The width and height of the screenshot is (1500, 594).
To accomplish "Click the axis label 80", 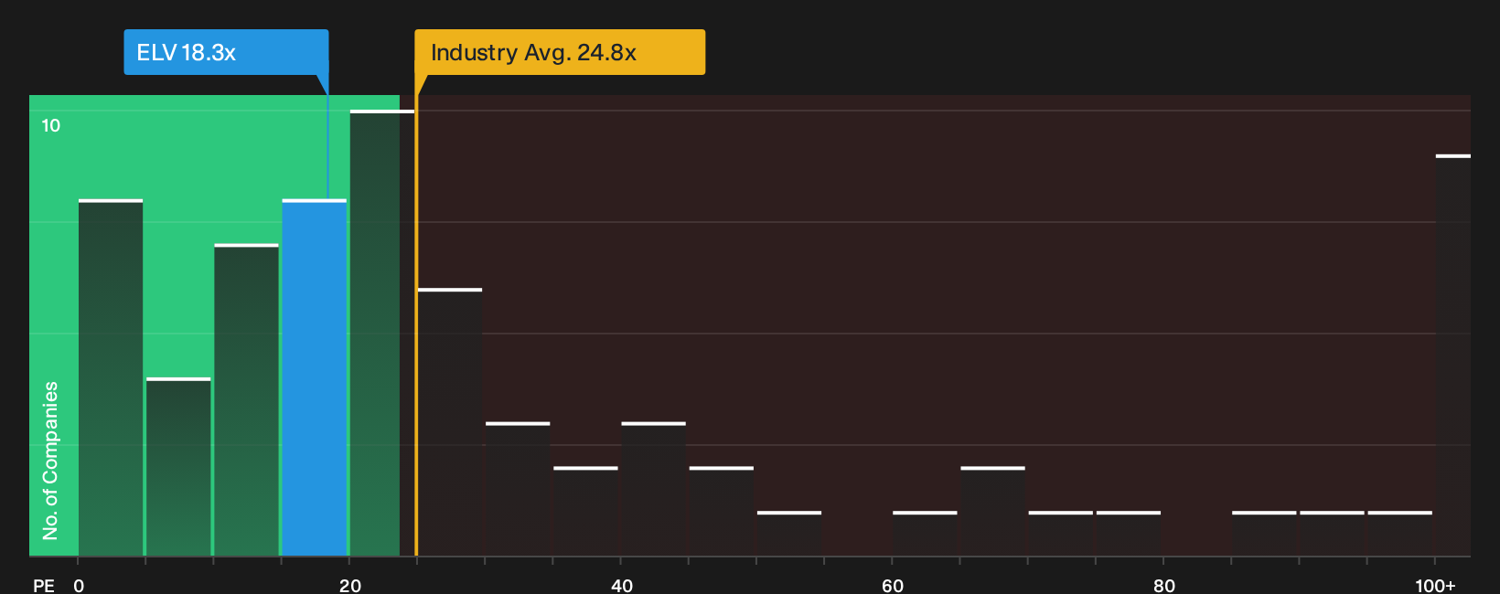I will (1164, 585).
